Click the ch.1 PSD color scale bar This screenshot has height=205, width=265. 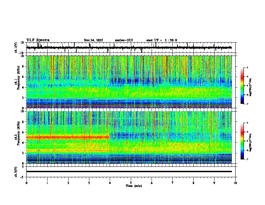click(x=242, y=86)
